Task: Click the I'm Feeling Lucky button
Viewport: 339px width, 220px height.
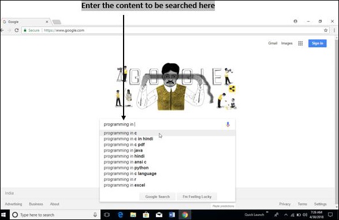Action: click(x=197, y=197)
